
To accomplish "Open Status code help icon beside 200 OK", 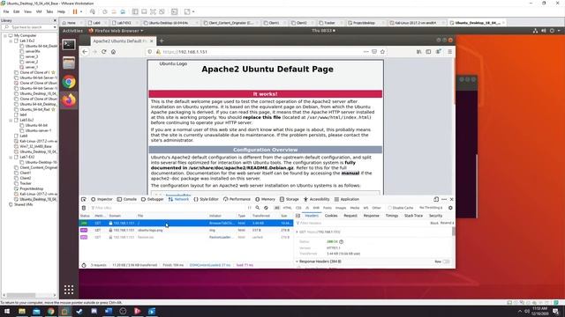I will [342, 242].
